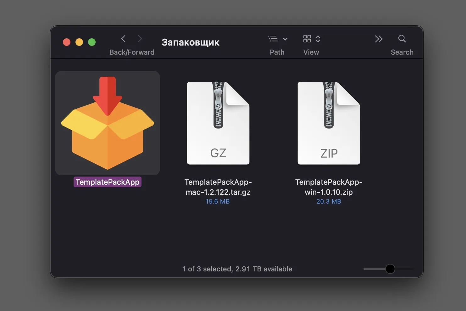466x311 pixels.
Task: Click the icon grid View button
Action: [x=307, y=39]
